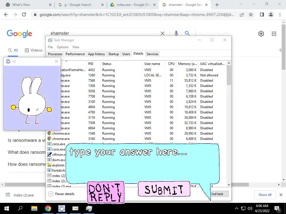The height and width of the screenshot is (214, 286).
Task: Select chrome.exe row with PID 3160
Action: coord(136,139)
